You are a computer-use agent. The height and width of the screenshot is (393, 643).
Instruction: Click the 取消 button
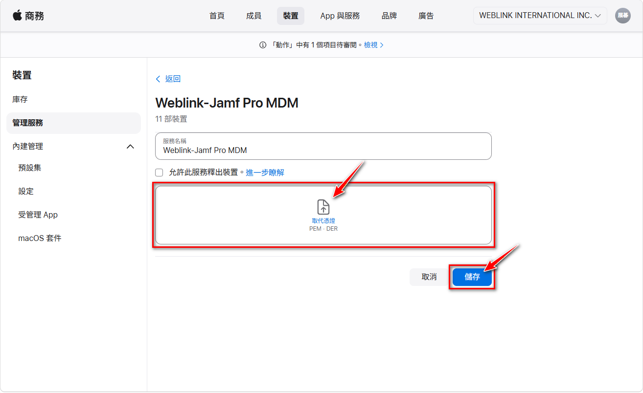[429, 277]
